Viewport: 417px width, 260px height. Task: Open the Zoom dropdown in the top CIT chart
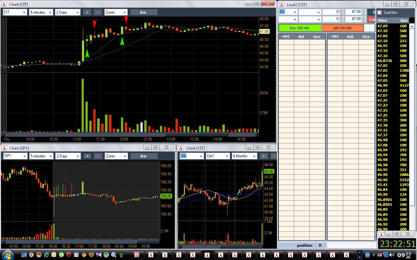[x=116, y=12]
